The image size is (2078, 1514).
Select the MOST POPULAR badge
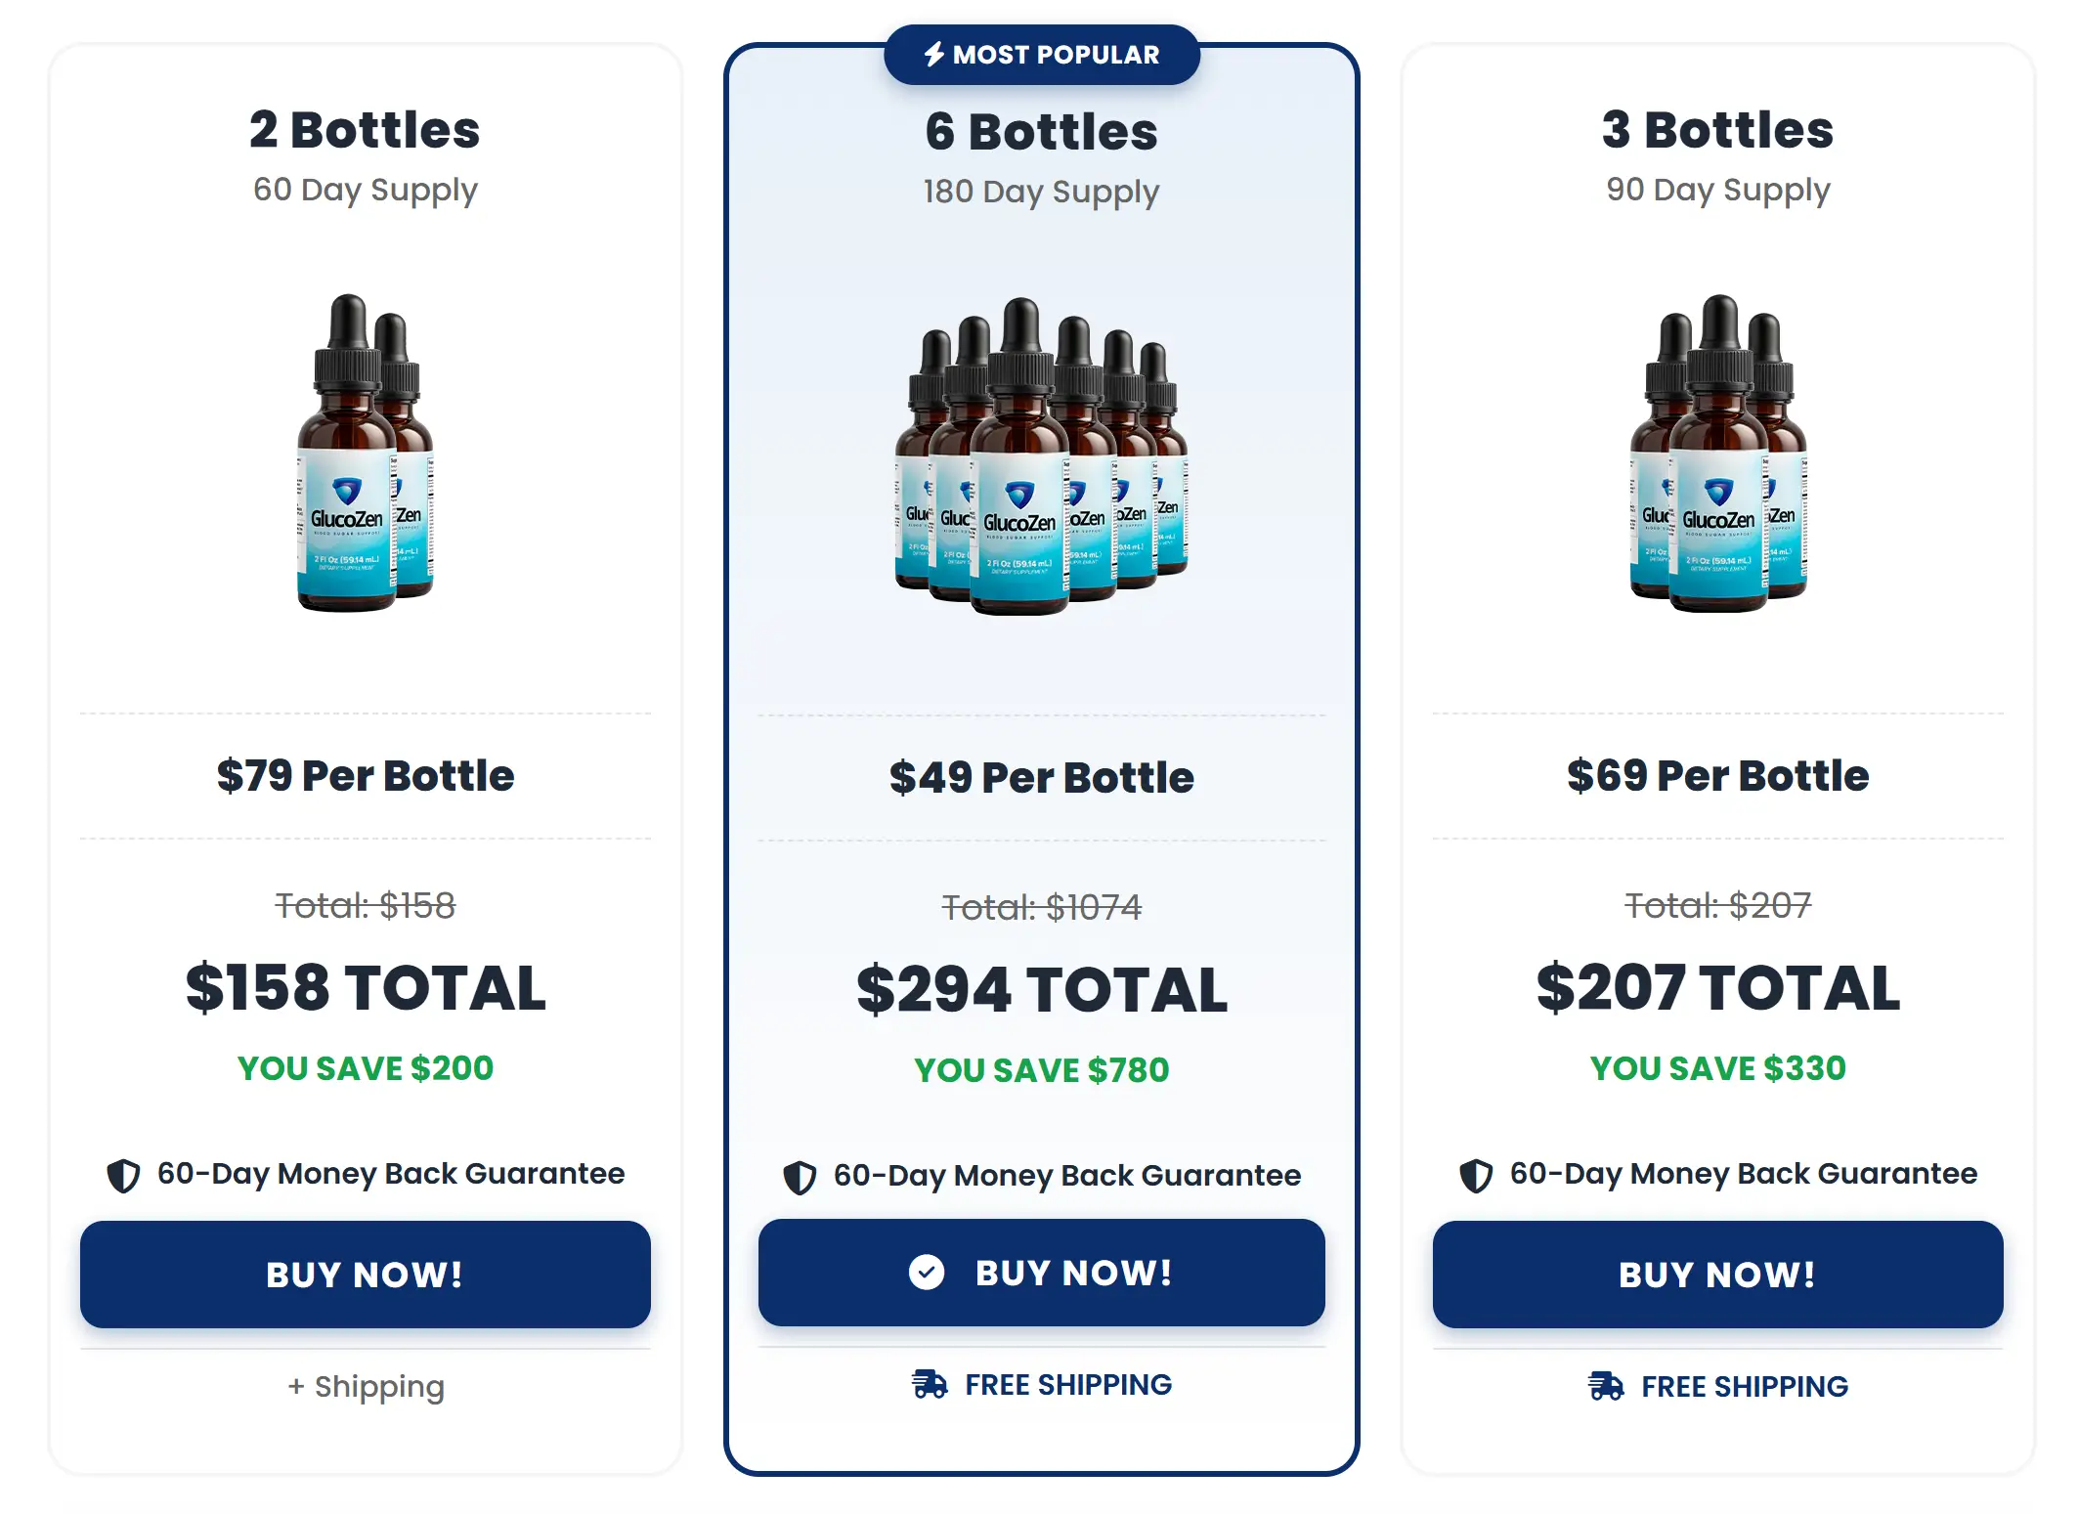click(1042, 54)
